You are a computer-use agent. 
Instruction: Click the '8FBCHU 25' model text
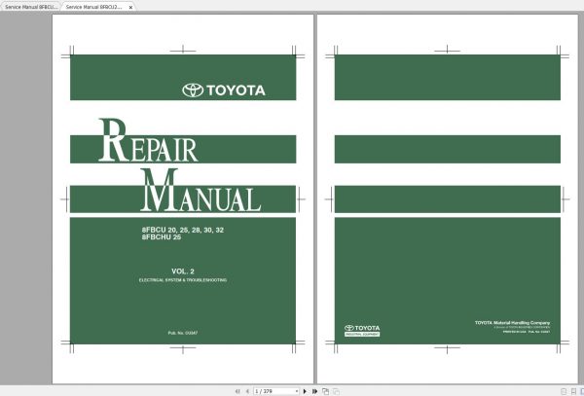(162, 237)
